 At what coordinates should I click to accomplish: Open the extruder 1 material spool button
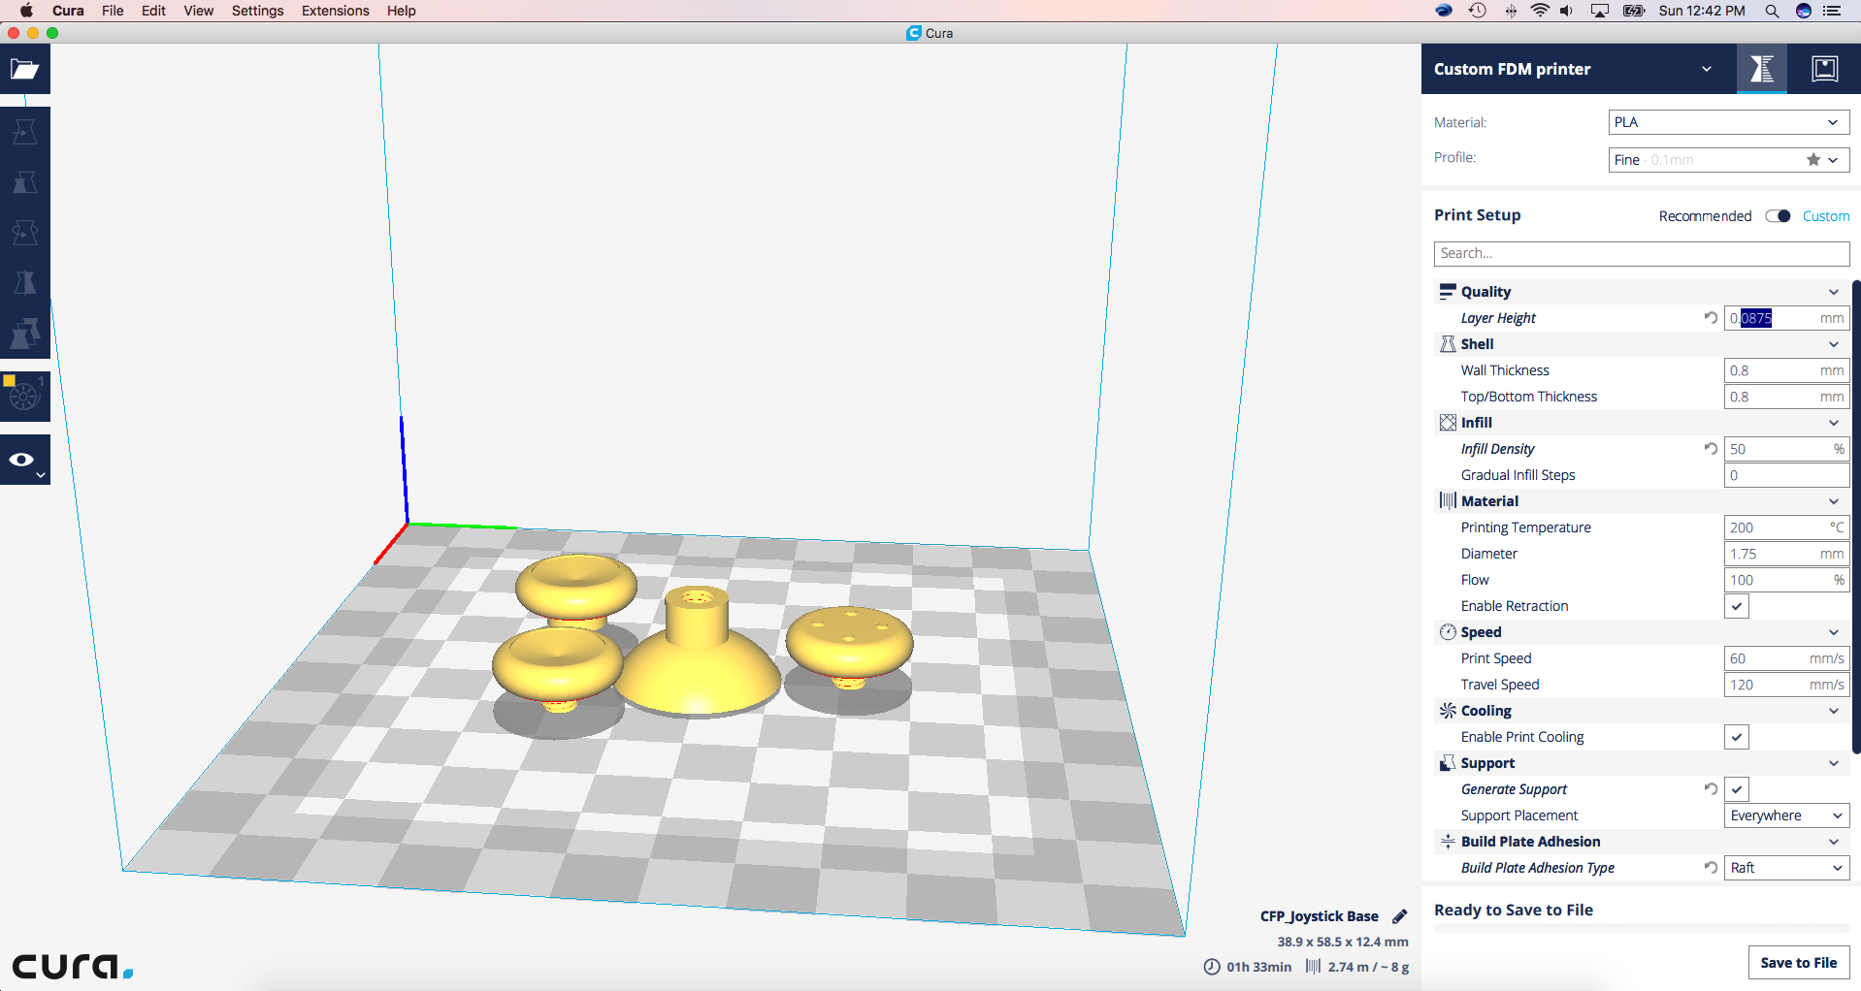coord(24,396)
